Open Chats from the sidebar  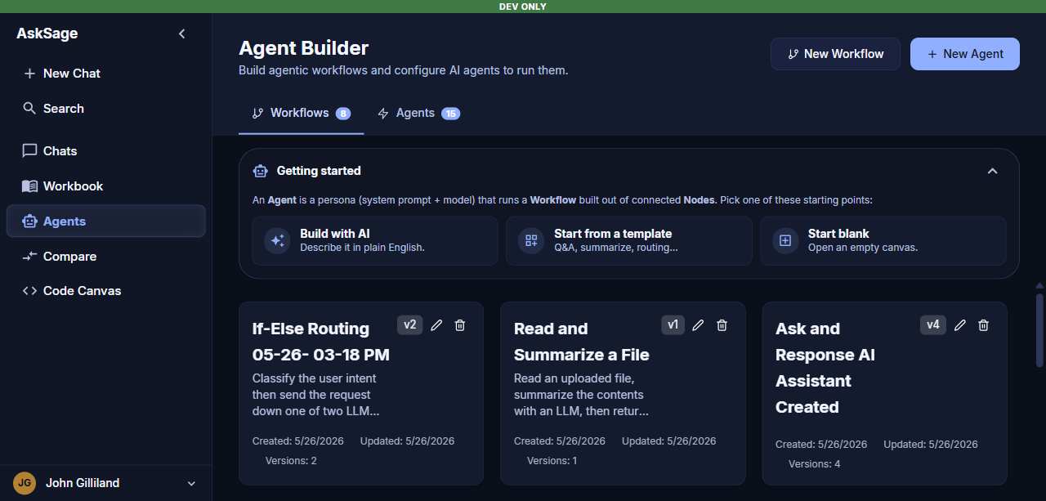coord(105,150)
